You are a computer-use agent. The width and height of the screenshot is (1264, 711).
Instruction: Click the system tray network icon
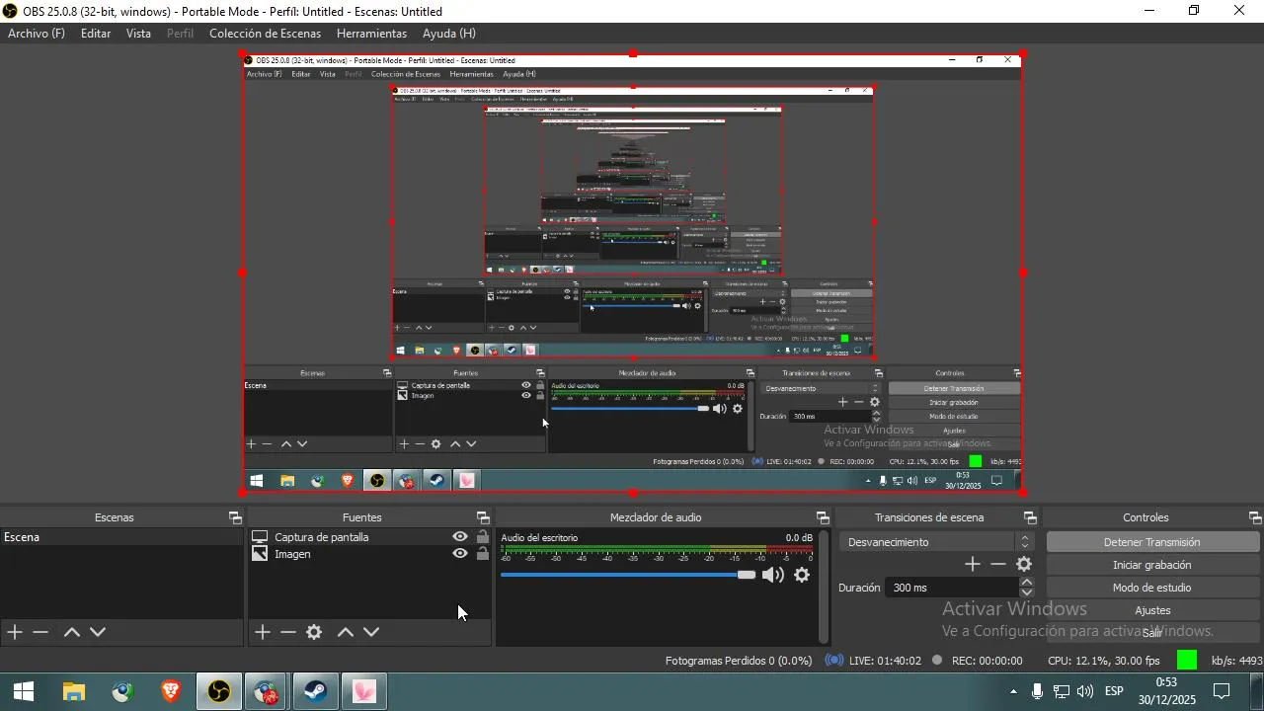(1062, 691)
